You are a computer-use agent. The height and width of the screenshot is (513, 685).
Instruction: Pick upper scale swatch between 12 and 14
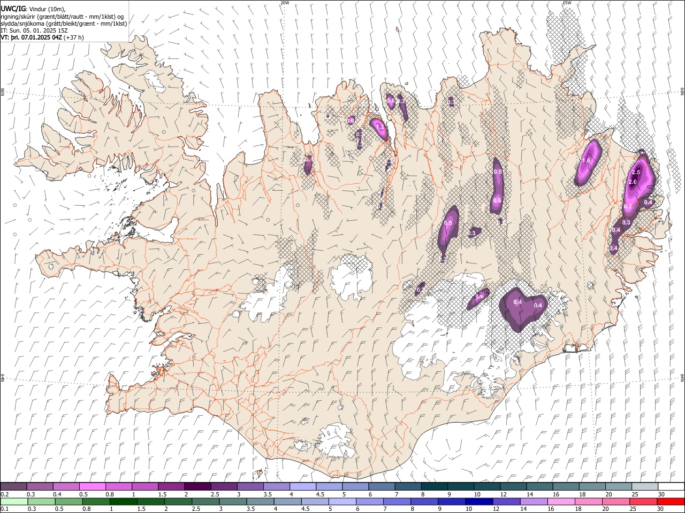(513, 487)
